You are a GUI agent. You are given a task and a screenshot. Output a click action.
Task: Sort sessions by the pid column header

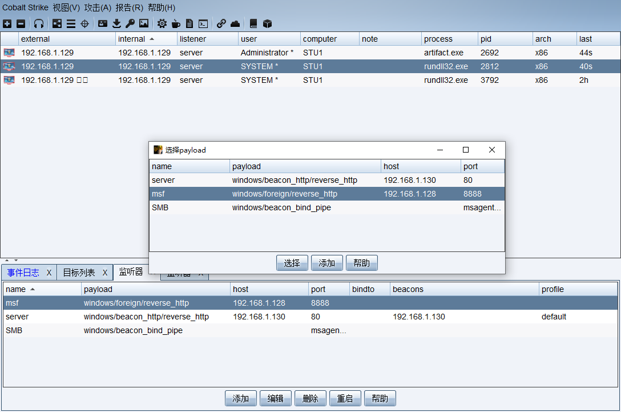505,39
